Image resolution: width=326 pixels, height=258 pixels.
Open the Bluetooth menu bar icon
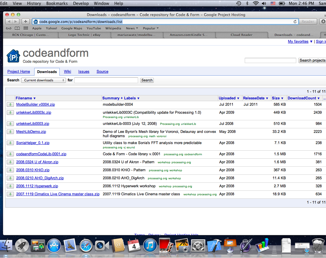click(x=247, y=3)
